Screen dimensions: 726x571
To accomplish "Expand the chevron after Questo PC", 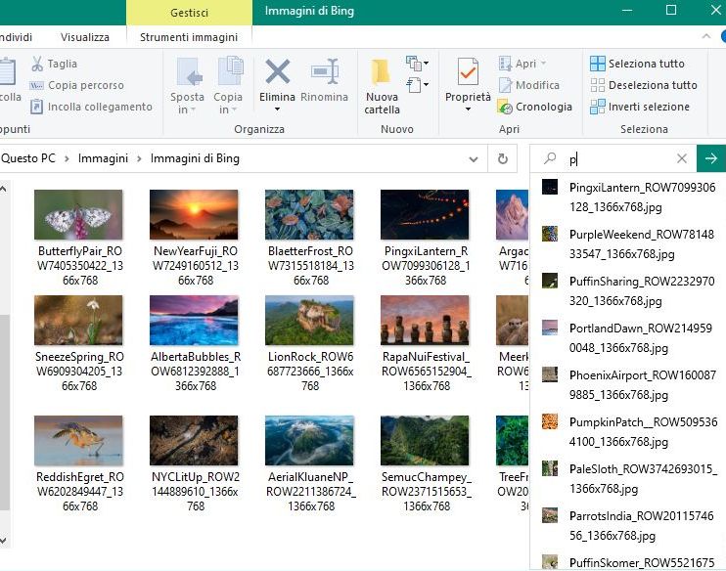I will tap(67, 158).
